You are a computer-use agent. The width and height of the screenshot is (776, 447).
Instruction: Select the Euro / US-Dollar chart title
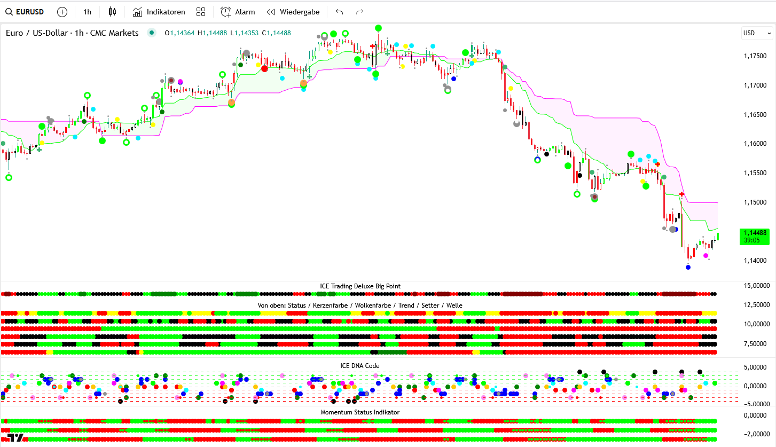coord(72,33)
